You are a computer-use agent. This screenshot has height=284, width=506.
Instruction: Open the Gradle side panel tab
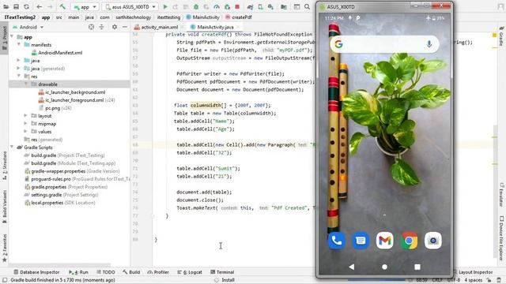click(x=501, y=36)
